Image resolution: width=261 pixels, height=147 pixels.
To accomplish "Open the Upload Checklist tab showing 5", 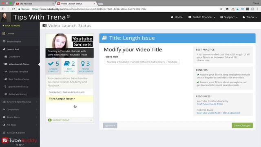I will (53, 66).
